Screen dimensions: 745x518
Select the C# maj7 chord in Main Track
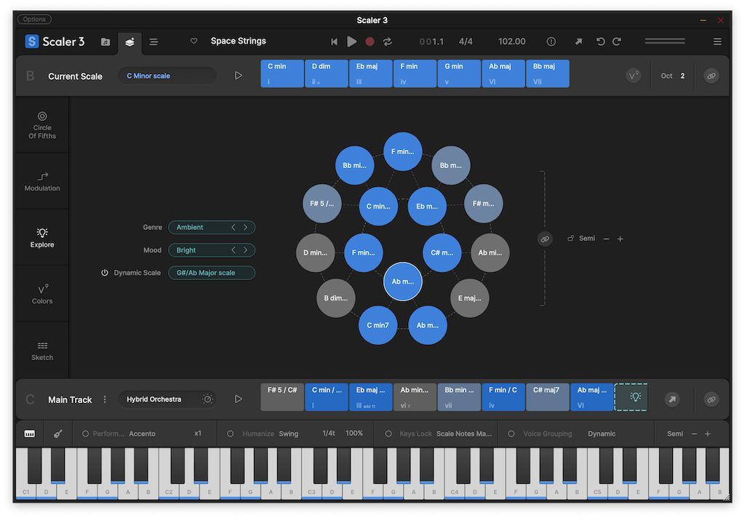point(547,397)
